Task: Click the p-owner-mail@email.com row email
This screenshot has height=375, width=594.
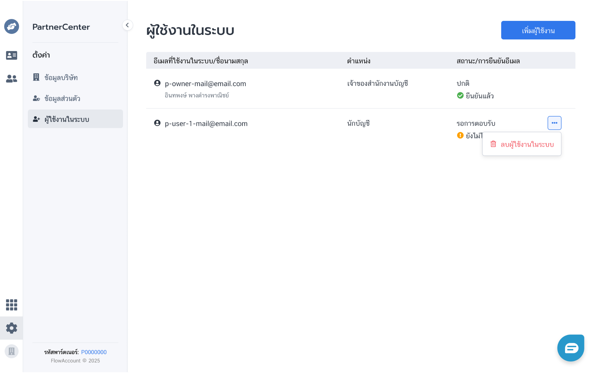Action: tap(205, 84)
